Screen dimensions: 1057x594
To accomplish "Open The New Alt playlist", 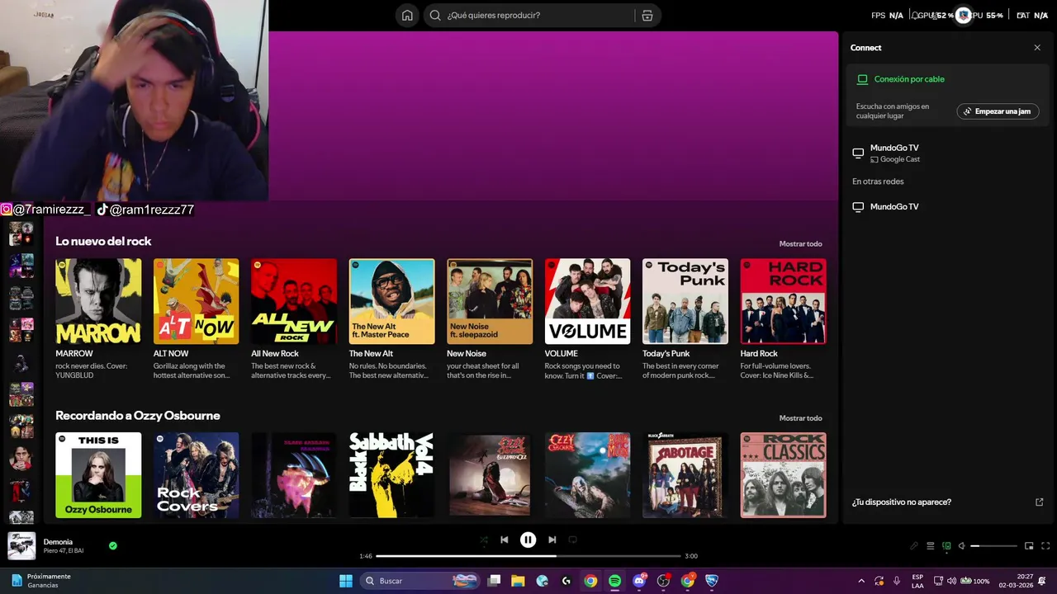I will click(391, 319).
